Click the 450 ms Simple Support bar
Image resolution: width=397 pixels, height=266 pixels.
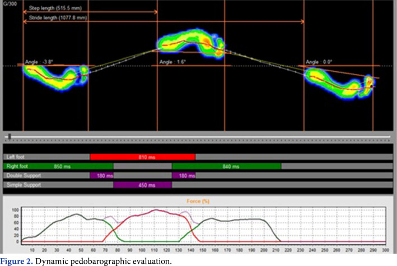click(x=143, y=185)
